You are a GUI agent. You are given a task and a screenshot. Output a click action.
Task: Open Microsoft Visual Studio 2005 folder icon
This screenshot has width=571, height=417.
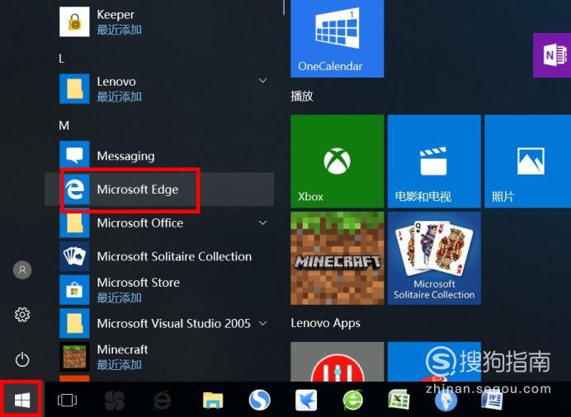click(x=74, y=323)
